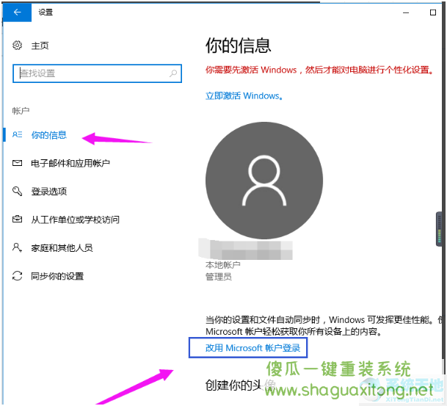Select 家庭和其他人员
Image resolution: width=447 pixels, height=406 pixels.
tap(62, 247)
